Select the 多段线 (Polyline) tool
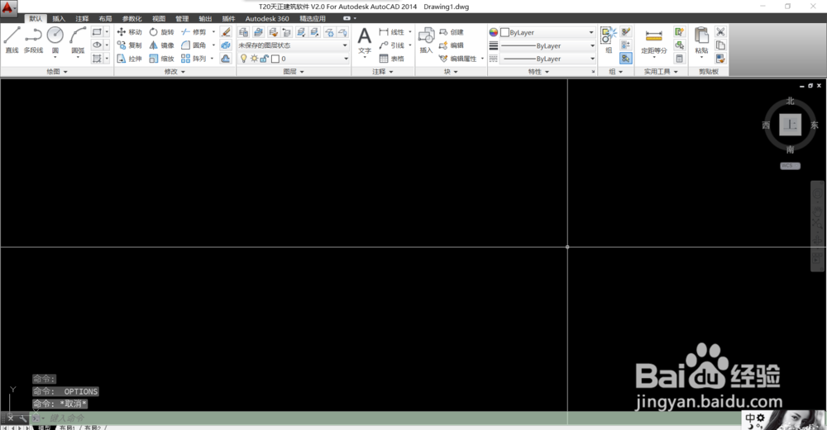The width and height of the screenshot is (827, 430). coord(33,40)
